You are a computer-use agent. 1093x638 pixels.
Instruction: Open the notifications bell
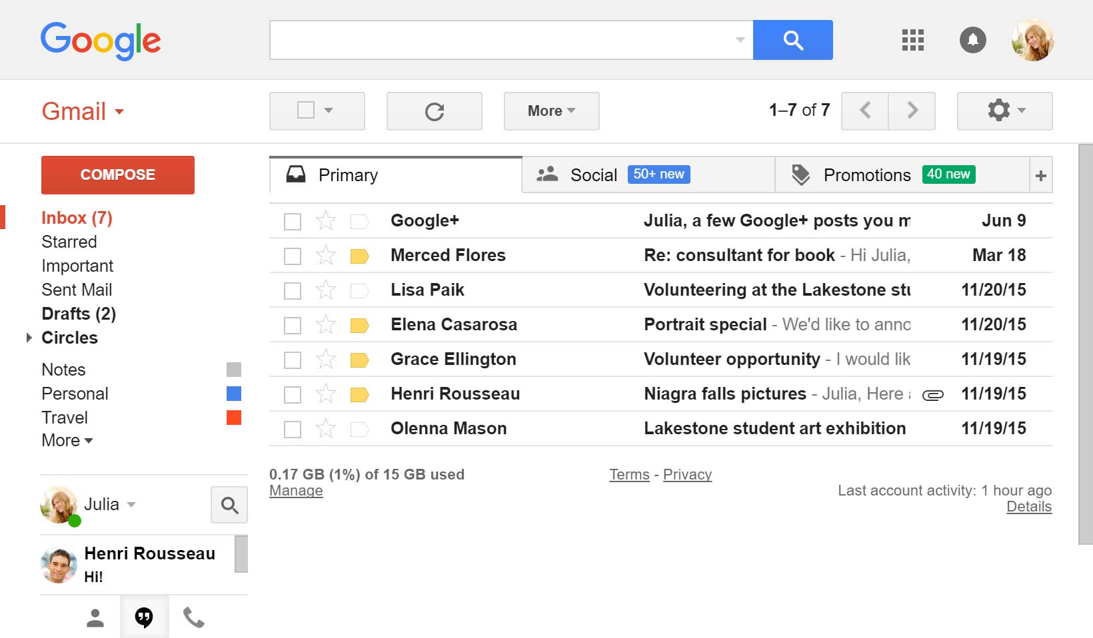(x=972, y=40)
